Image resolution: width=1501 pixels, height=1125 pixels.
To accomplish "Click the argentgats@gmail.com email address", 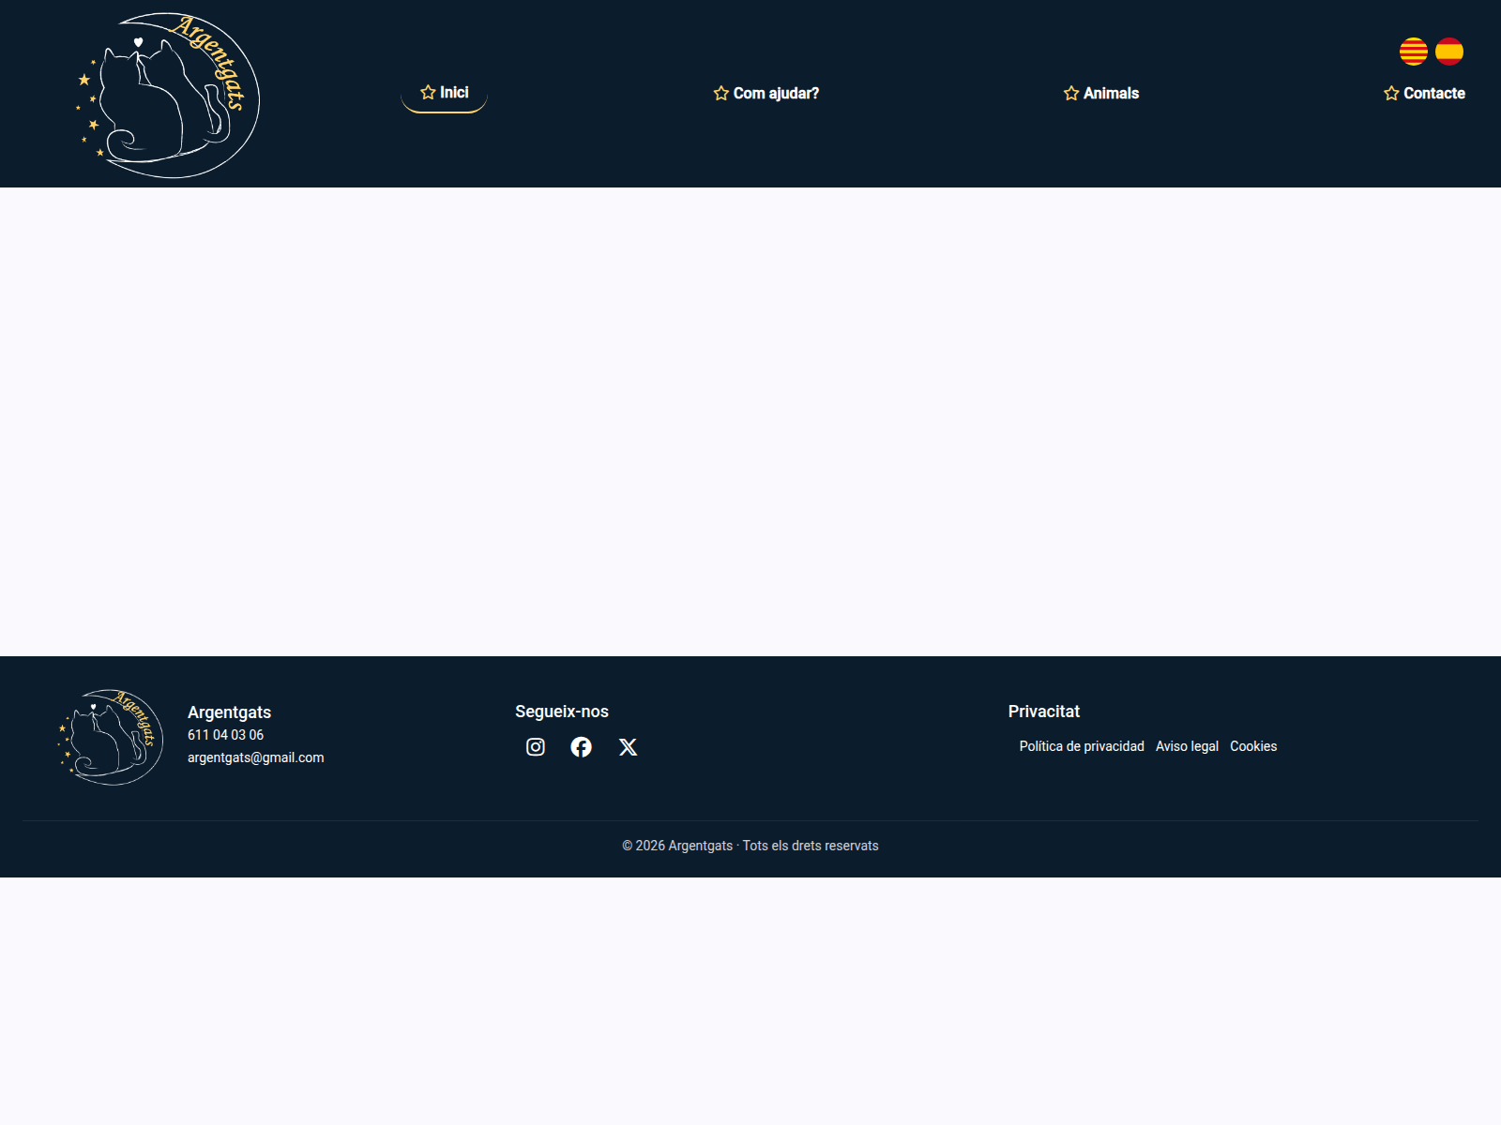I will click(x=256, y=757).
